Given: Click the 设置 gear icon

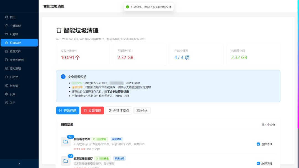Looking at the screenshot, I should [x=6, y=94].
